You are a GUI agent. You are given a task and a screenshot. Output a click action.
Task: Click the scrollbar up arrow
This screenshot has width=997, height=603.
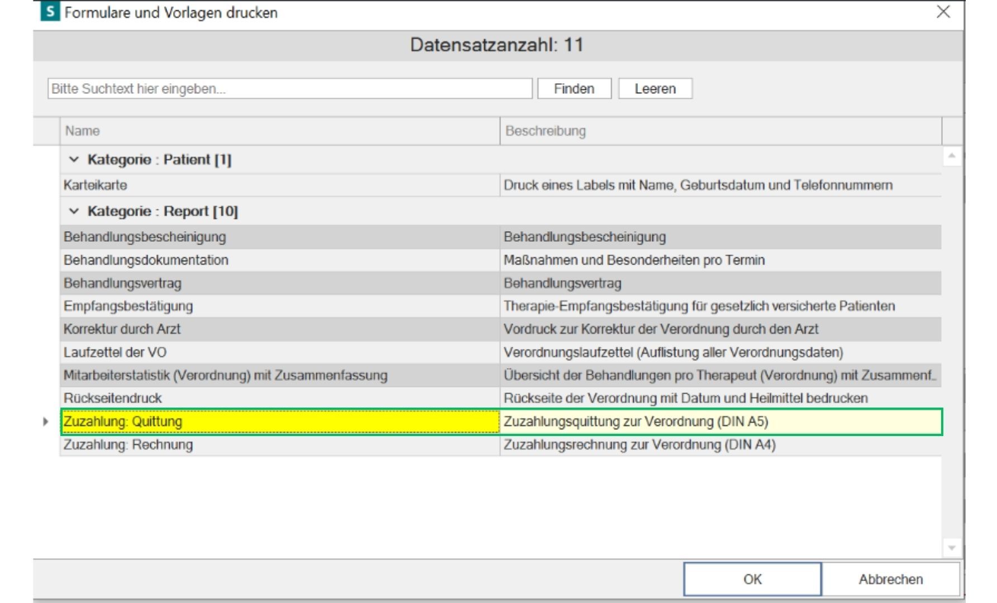(x=952, y=156)
